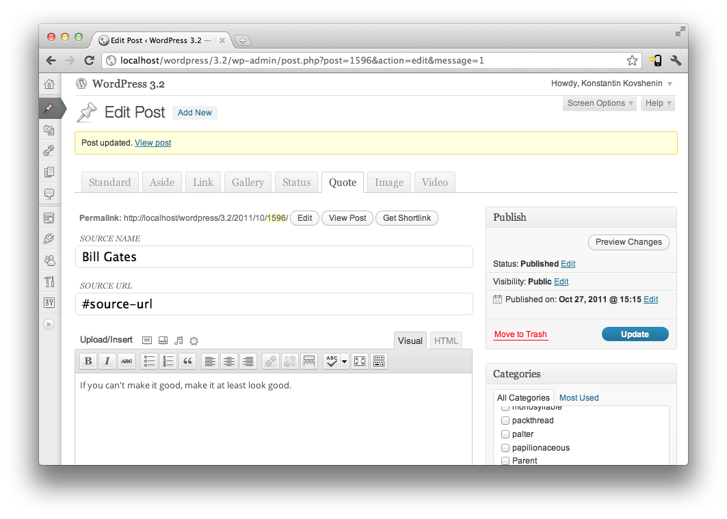Viewport: 727px width, 519px height.
Task: Open the Users icon in sidebar
Action: click(49, 261)
